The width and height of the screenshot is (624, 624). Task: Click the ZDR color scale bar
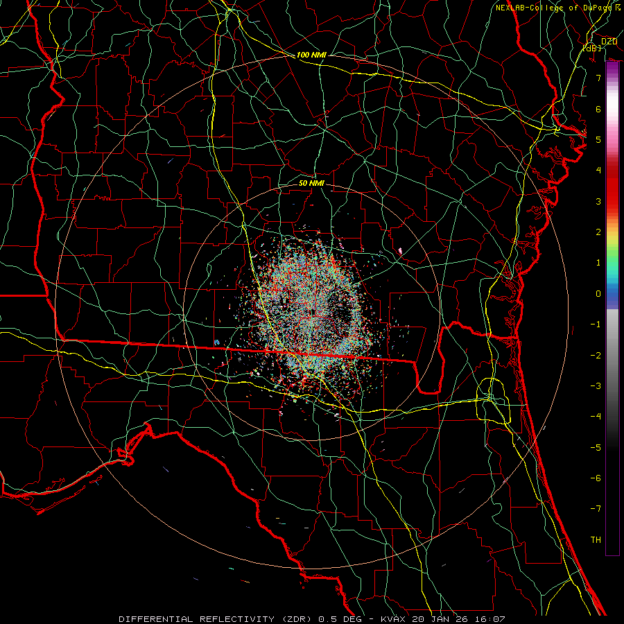point(612,309)
